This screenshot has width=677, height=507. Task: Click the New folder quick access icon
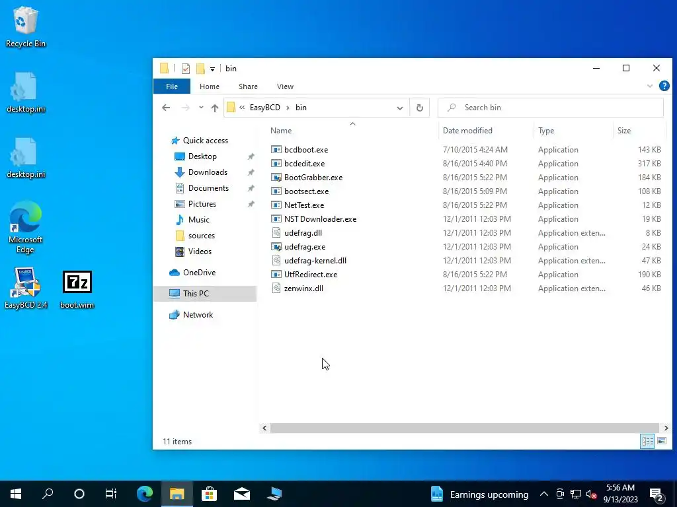tap(200, 69)
